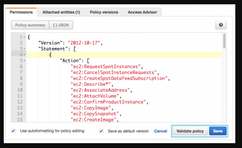This screenshot has width=242, height=148.
Task: Click the help question mark icon
Action: (221, 25)
